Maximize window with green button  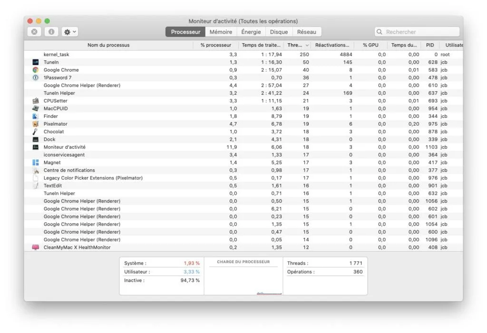[x=47, y=21]
